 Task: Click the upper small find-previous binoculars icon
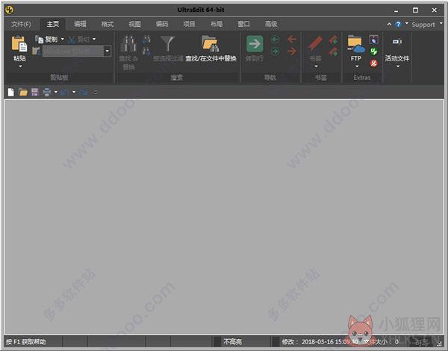146,39
